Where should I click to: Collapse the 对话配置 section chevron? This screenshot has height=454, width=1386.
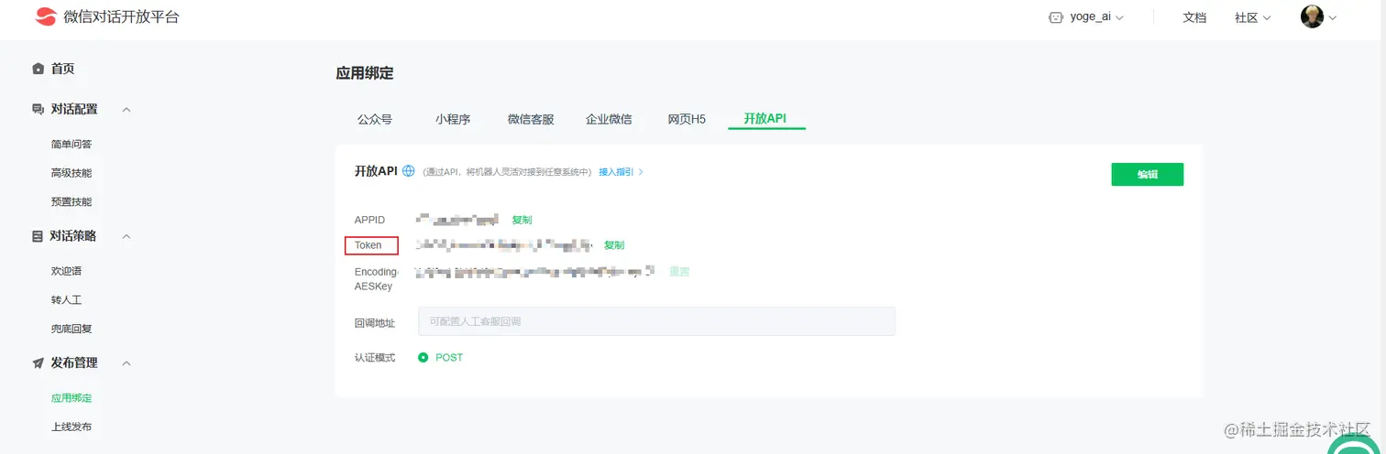tap(126, 110)
